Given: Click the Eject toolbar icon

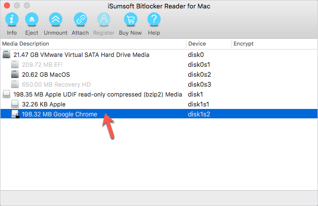Looking at the screenshot, I should (x=32, y=19).
